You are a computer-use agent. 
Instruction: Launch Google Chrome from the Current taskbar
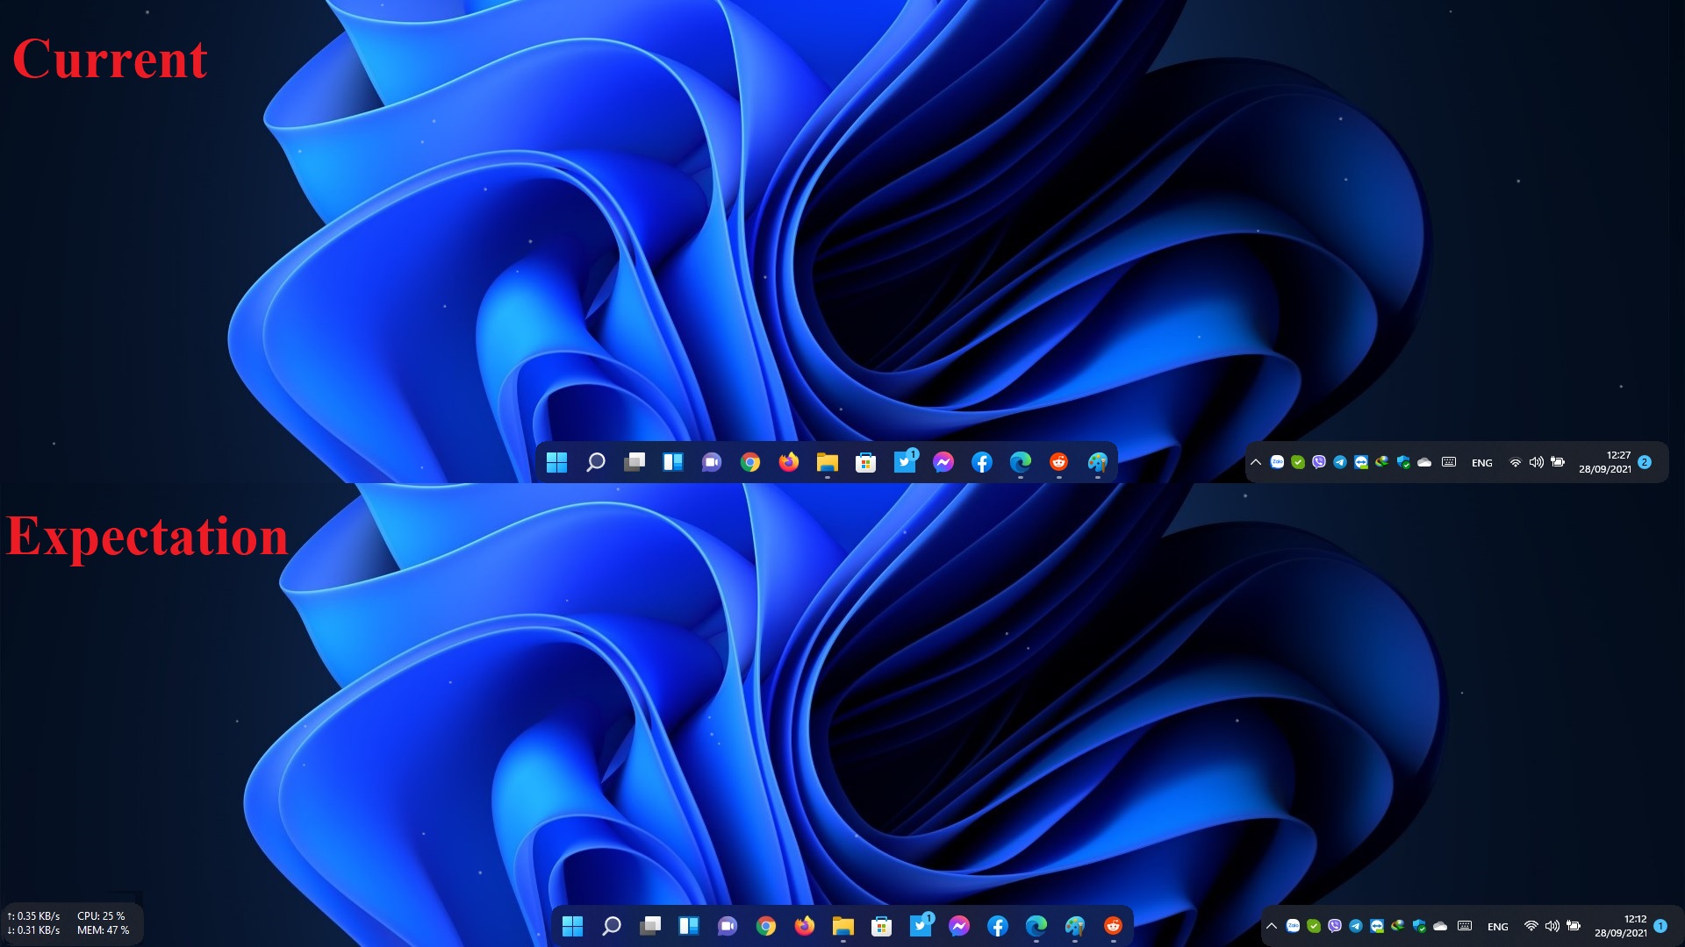point(750,462)
